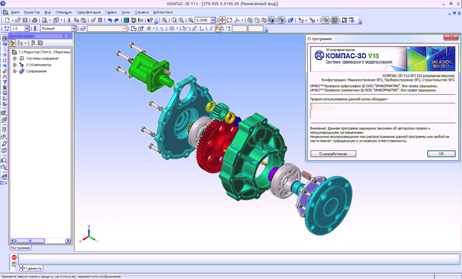
Task: Open the orientation axes dropdown arrow
Action: click(242, 20)
